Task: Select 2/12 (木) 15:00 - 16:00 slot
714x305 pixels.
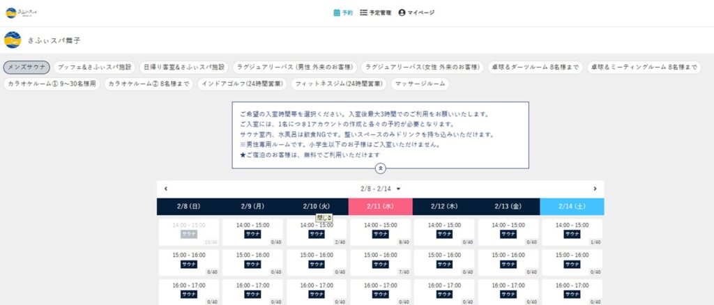Action: [444, 263]
